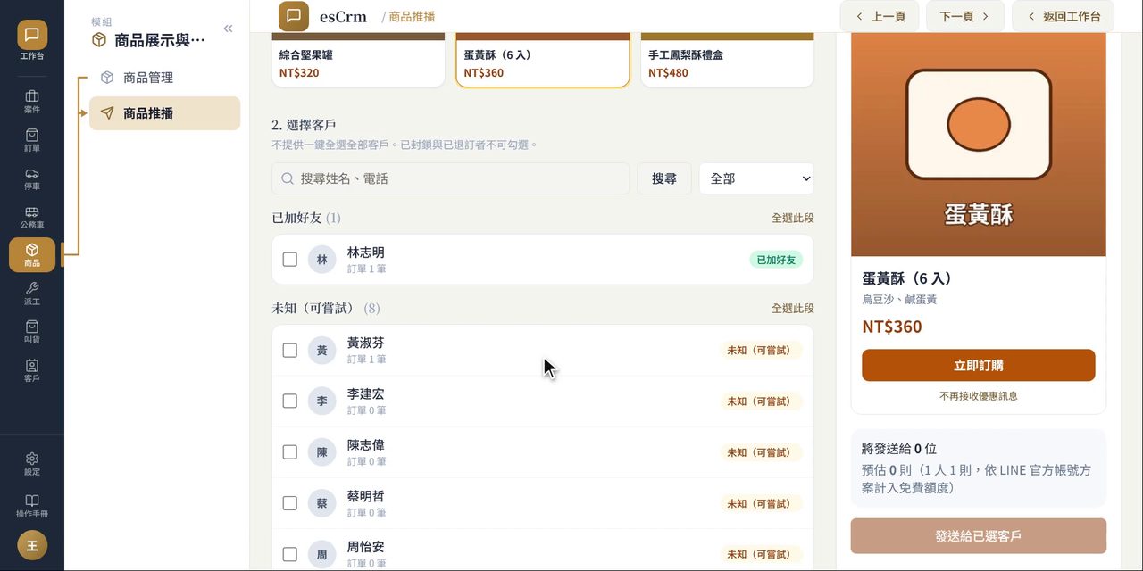Select the 蛋黃酥（6 入） product card
Screen dimensions: 1143x571
[543, 61]
